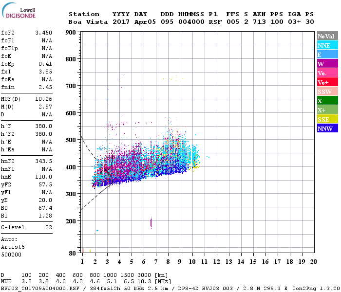This screenshot has width=341, height=292.
Task: Click the yF2 value 57.5
Action: (45, 184)
